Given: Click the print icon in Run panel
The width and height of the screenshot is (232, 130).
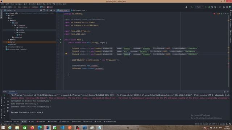Looking at the screenshot, I should pyautogui.click(x=8, y=108).
